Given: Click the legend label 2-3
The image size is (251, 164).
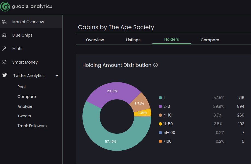Looking at the screenshot, I should click(167, 106).
